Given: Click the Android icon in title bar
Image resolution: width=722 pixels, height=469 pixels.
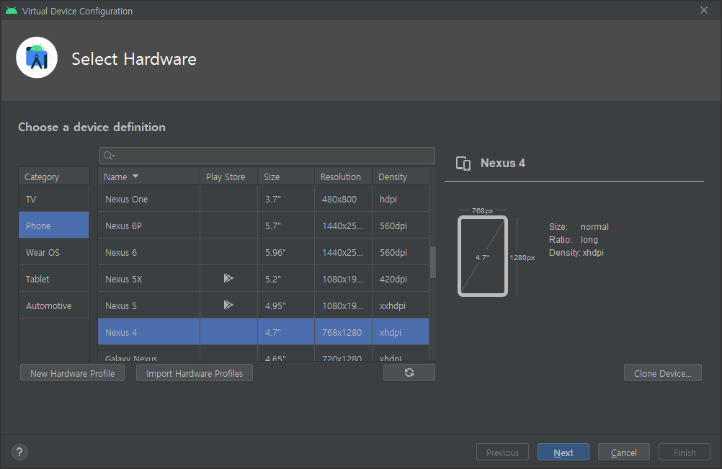Looking at the screenshot, I should [x=12, y=11].
